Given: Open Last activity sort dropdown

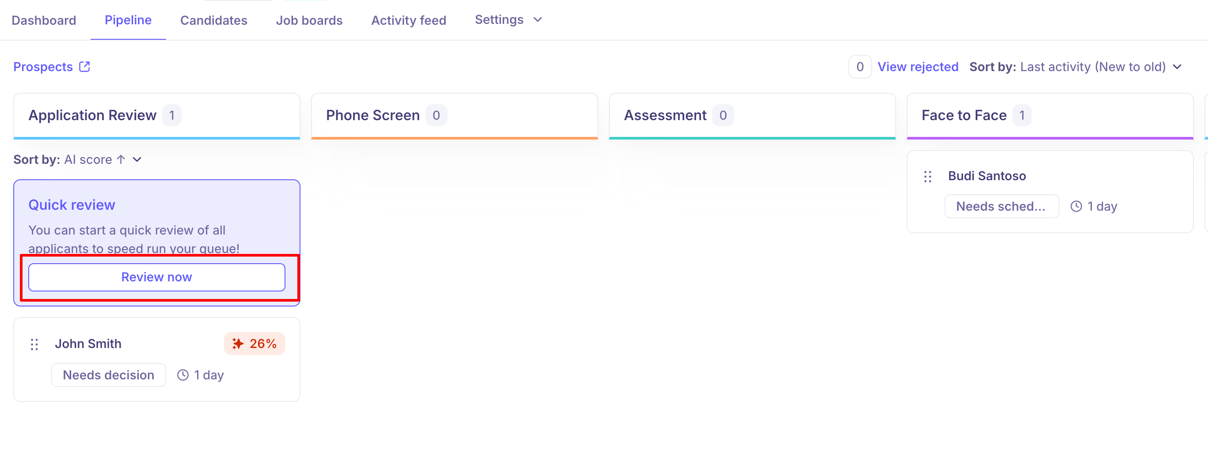Looking at the screenshot, I should click(x=1177, y=67).
